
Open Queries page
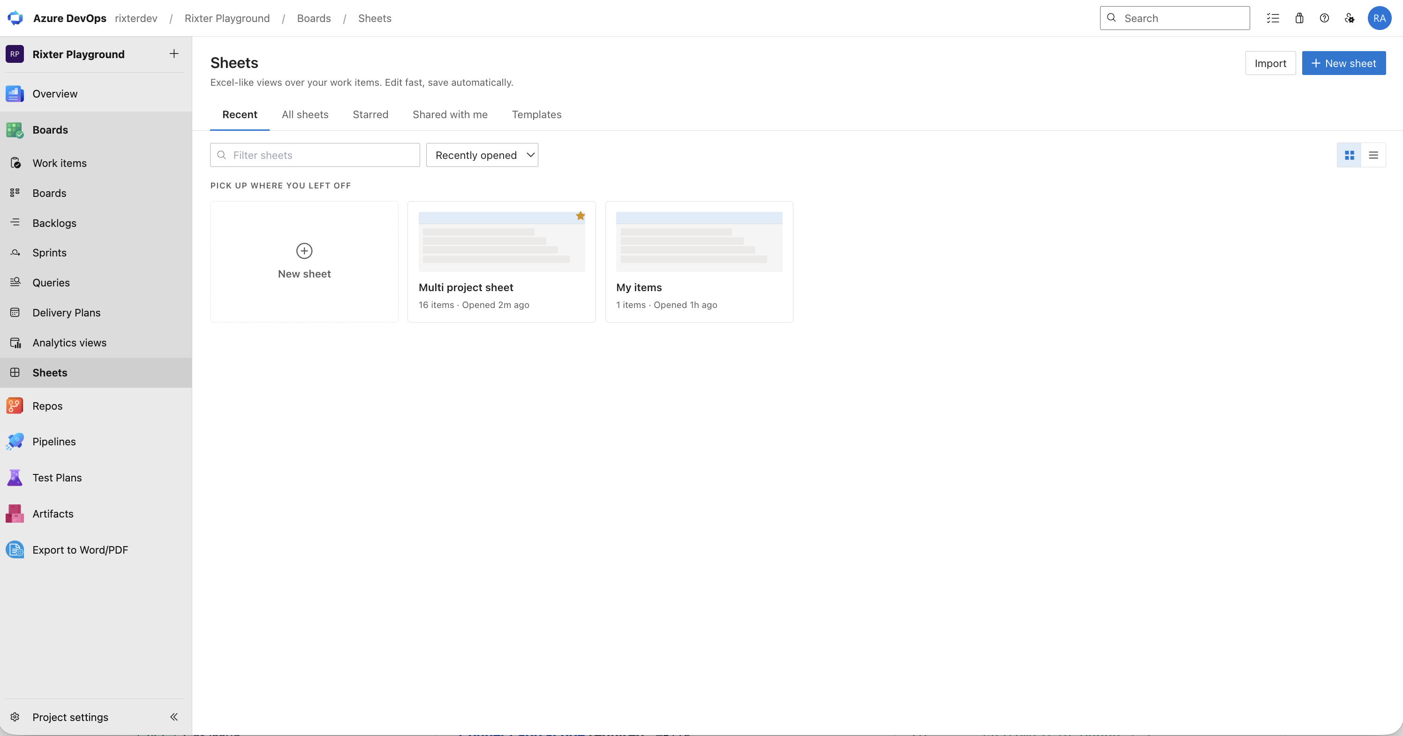point(96,283)
